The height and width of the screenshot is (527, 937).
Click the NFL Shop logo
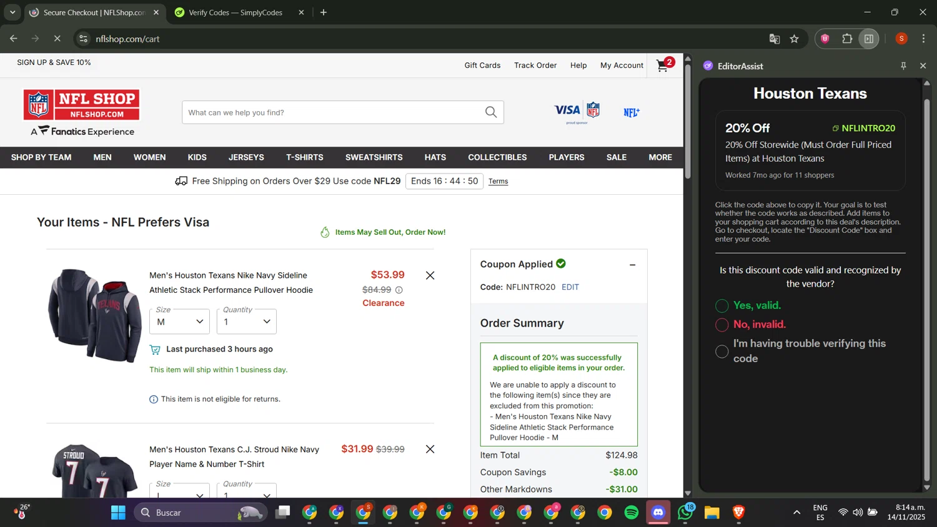click(x=82, y=105)
